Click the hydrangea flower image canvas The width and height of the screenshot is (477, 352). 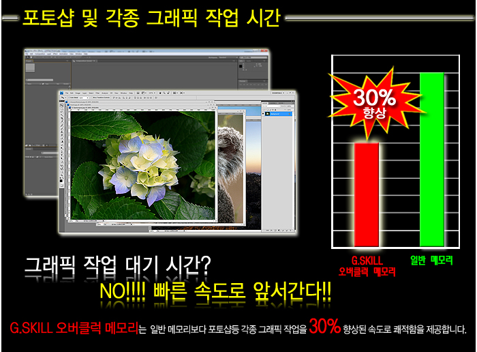pyautogui.click(x=143, y=165)
